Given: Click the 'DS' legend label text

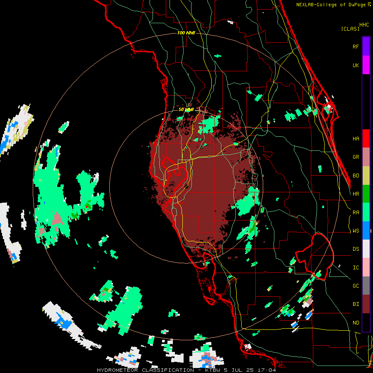Looking at the screenshot, I should coord(356,249).
